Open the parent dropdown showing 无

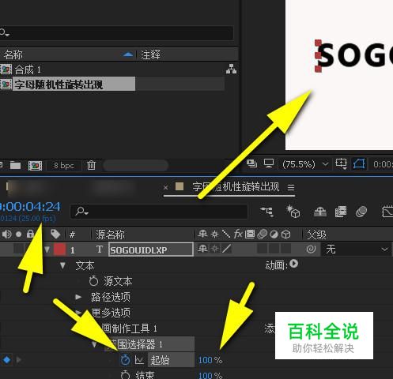click(357, 250)
